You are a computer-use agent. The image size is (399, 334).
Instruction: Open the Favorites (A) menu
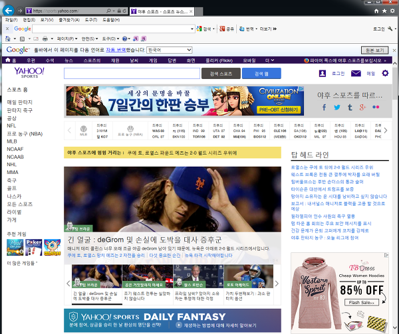tap(69, 20)
